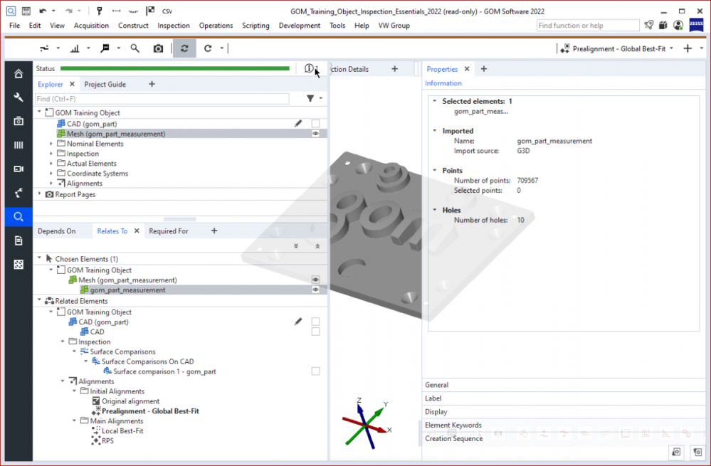Open the report document sidebar icon

pos(19,240)
